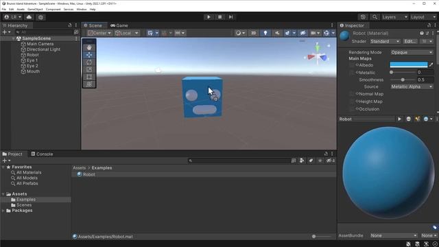The height and width of the screenshot is (247, 439).
Task: Open the Rendering Mode dropdown
Action: pos(412,52)
